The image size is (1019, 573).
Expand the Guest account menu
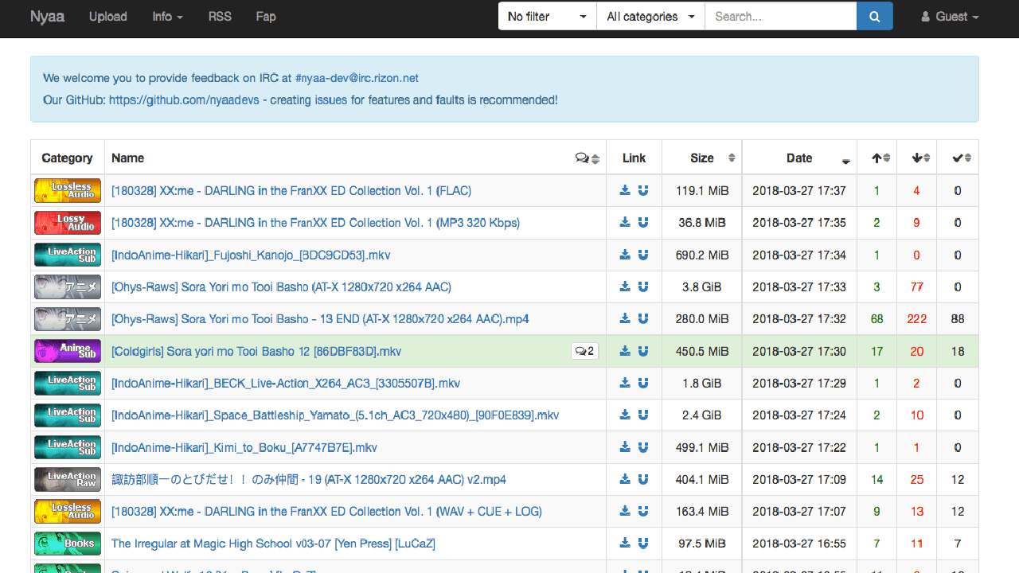(x=949, y=16)
